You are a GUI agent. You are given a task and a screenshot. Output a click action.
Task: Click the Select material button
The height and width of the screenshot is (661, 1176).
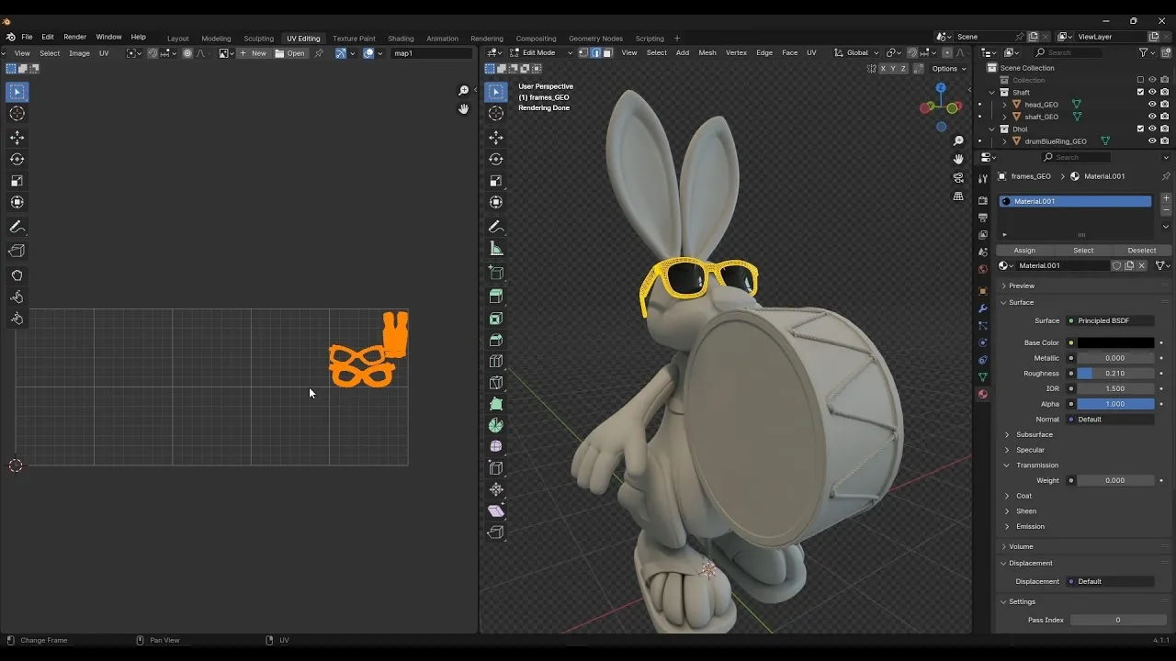tap(1083, 251)
